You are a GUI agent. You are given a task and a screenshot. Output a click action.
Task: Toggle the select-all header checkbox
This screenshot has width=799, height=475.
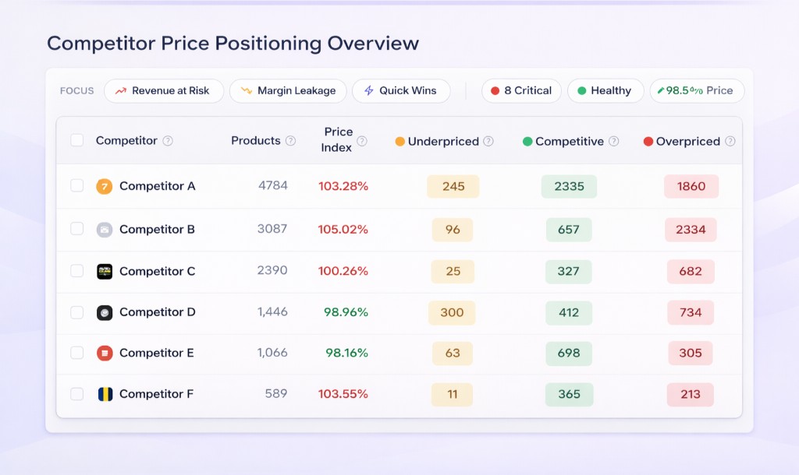pos(76,140)
